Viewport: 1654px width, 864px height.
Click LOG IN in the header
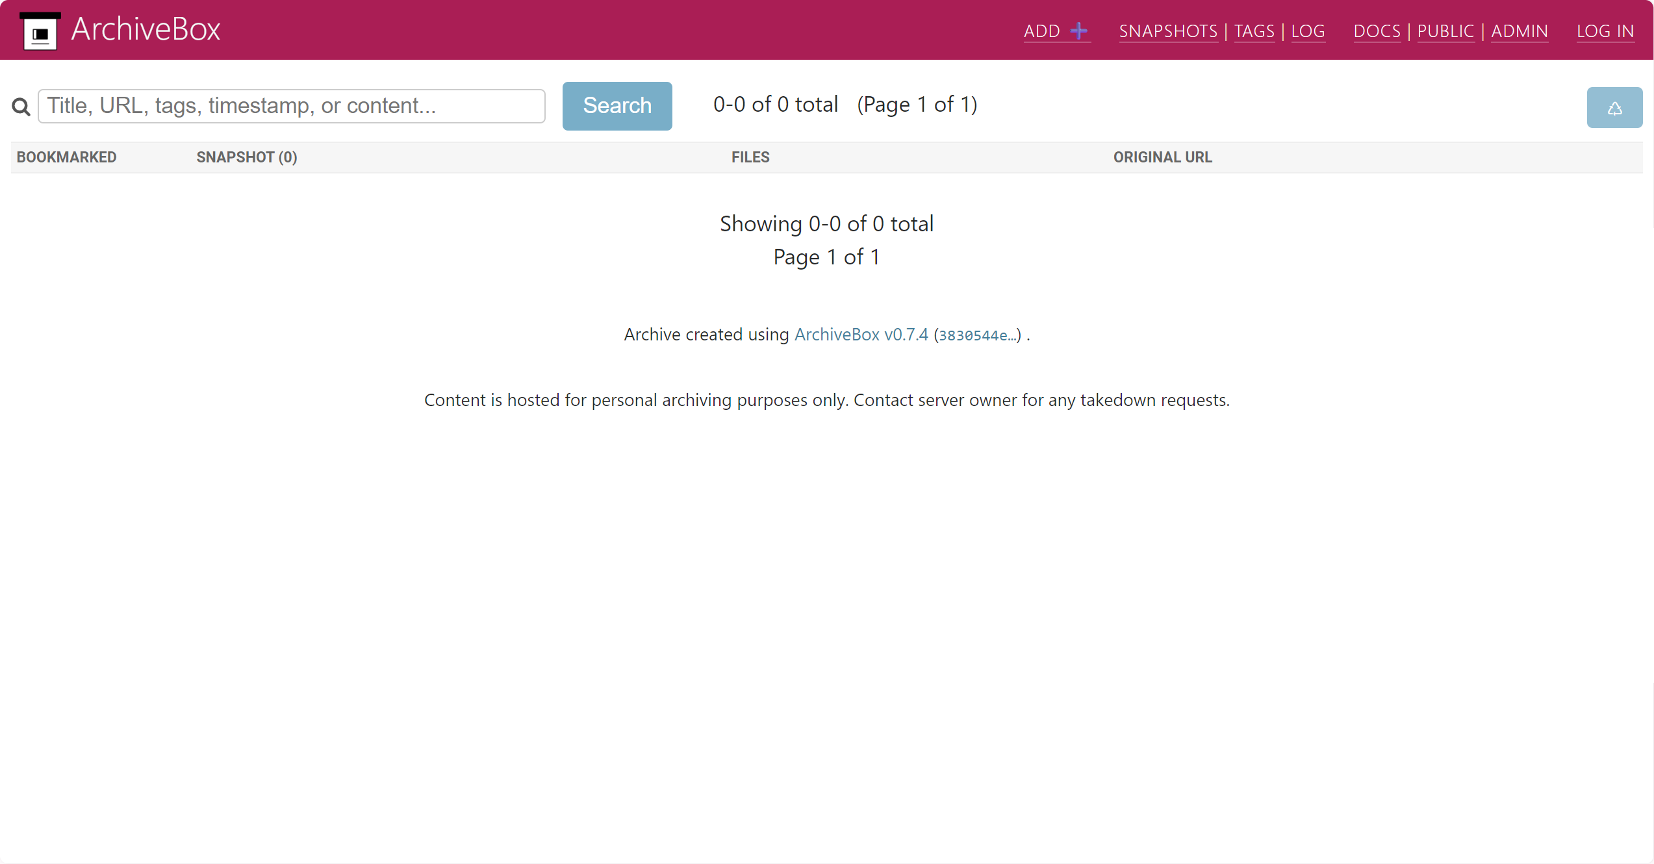[1605, 31]
